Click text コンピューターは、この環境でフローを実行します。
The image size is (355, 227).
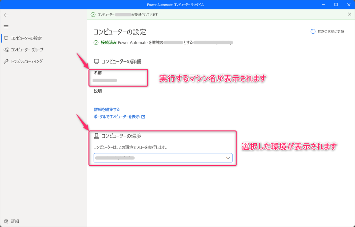tap(131, 148)
